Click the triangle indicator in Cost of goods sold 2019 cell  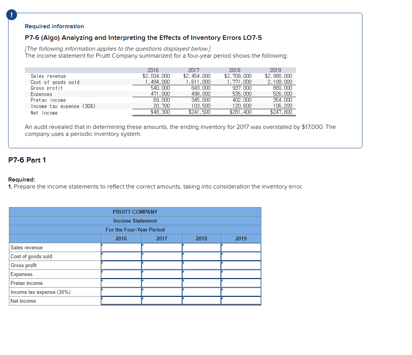(222, 254)
